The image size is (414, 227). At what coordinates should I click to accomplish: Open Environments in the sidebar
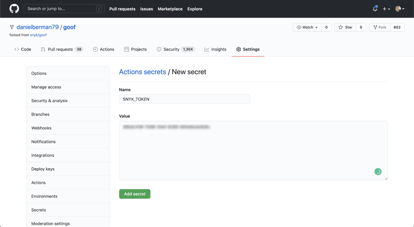click(68, 196)
